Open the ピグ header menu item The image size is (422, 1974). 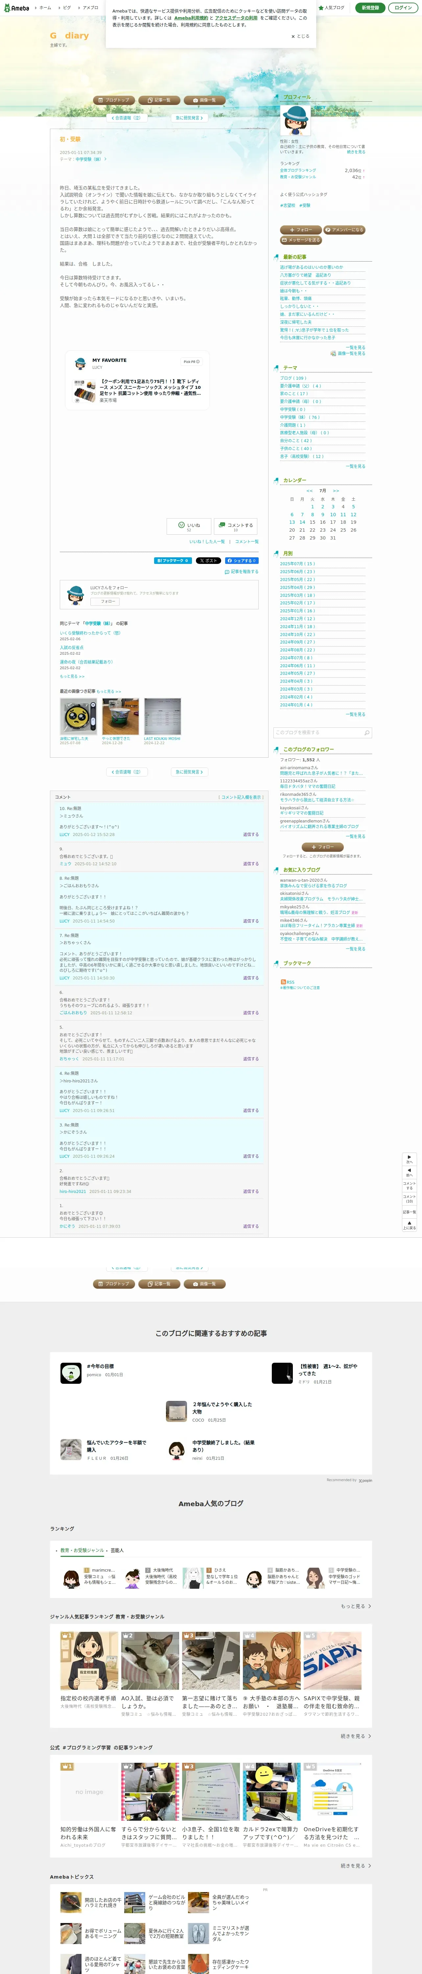pyautogui.click(x=67, y=8)
